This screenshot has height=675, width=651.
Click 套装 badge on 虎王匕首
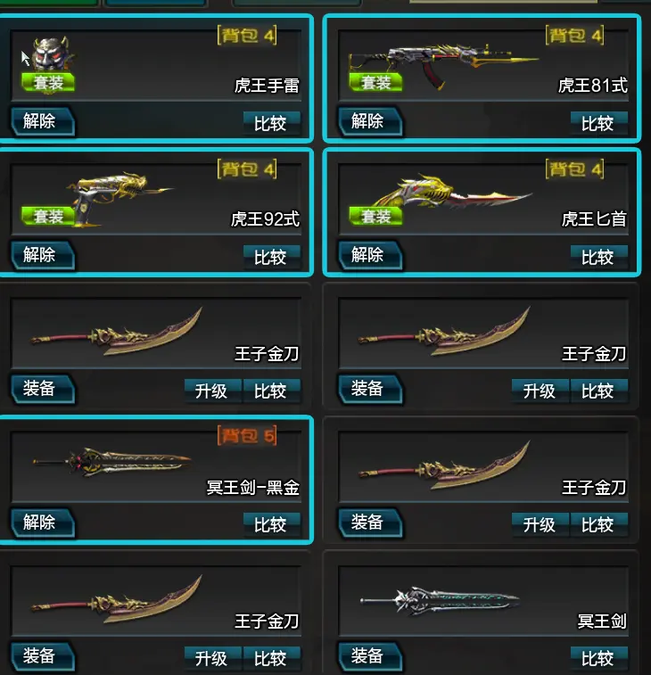click(375, 216)
